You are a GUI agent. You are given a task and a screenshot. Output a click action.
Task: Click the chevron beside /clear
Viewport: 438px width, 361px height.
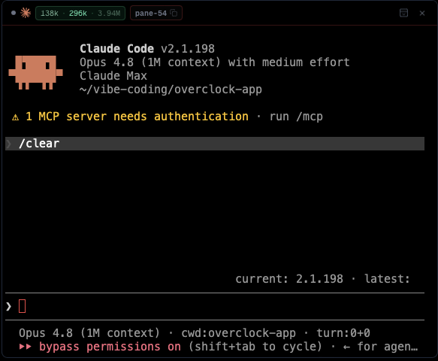pyautogui.click(x=9, y=144)
